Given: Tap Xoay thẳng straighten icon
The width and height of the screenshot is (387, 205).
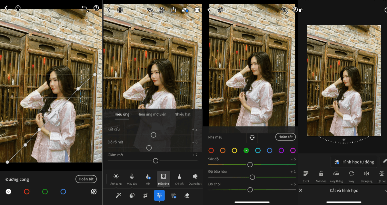Looking at the screenshot, I should click(x=336, y=174).
